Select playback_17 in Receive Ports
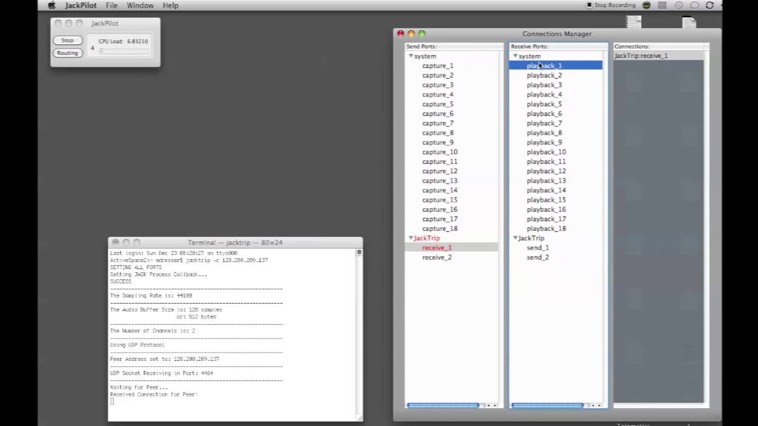Screen dimensions: 758x426 547,219
